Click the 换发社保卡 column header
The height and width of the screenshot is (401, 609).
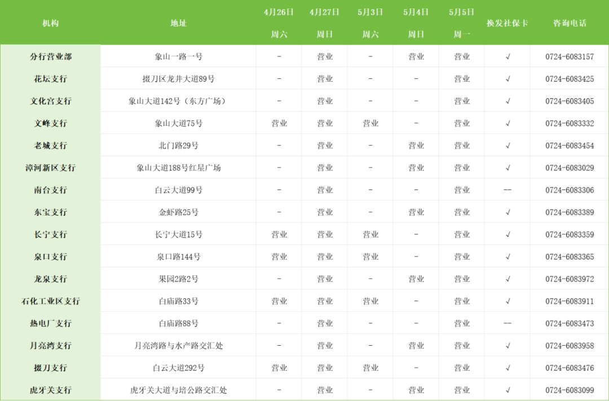pos(507,23)
